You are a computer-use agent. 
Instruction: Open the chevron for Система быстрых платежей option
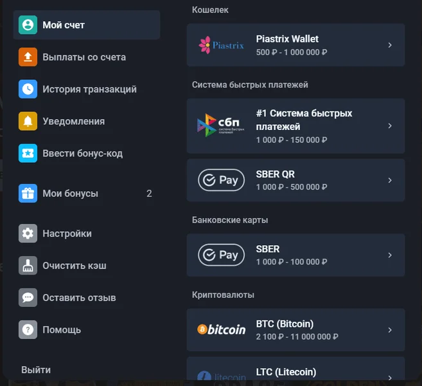pyautogui.click(x=390, y=126)
